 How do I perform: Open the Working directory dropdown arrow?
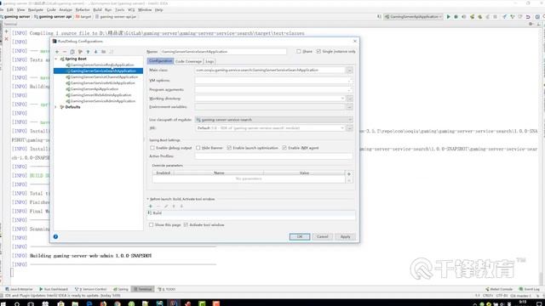342,99
